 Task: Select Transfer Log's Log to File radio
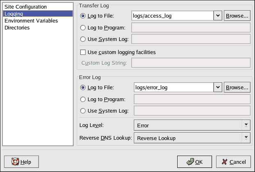click(x=83, y=16)
